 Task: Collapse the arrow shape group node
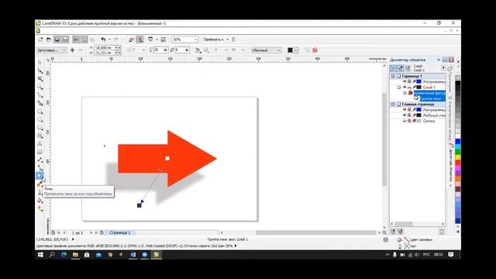pos(405,93)
